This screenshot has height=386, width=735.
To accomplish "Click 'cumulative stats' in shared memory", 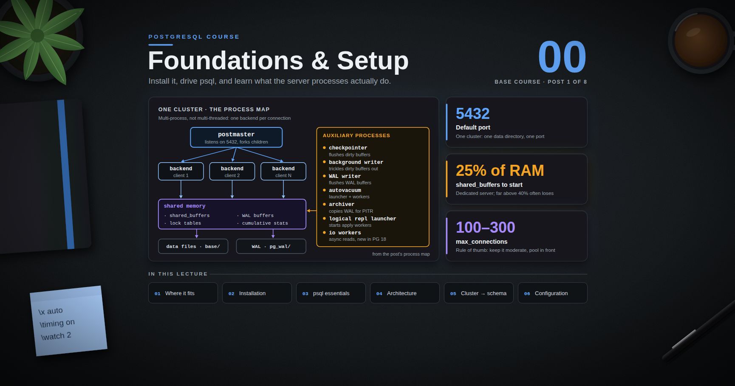I will 265,223.
